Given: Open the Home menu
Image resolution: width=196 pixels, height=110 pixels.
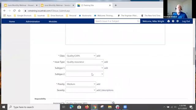Looking at the screenshot, I should pyautogui.click(x=12, y=21).
